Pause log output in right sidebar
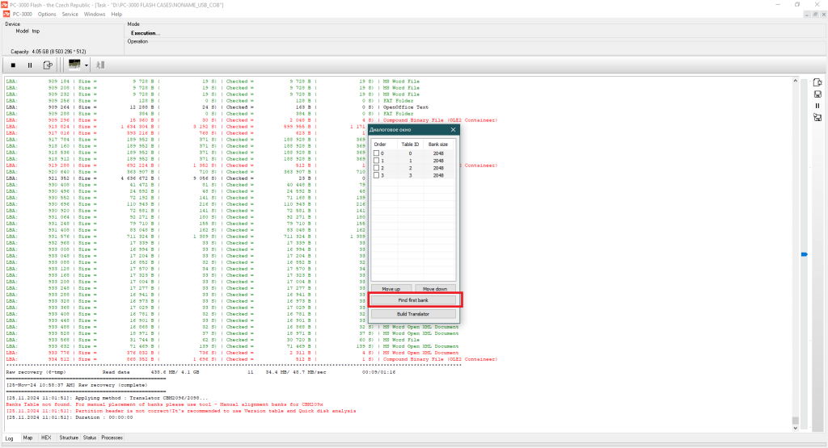The image size is (828, 448). (x=817, y=106)
